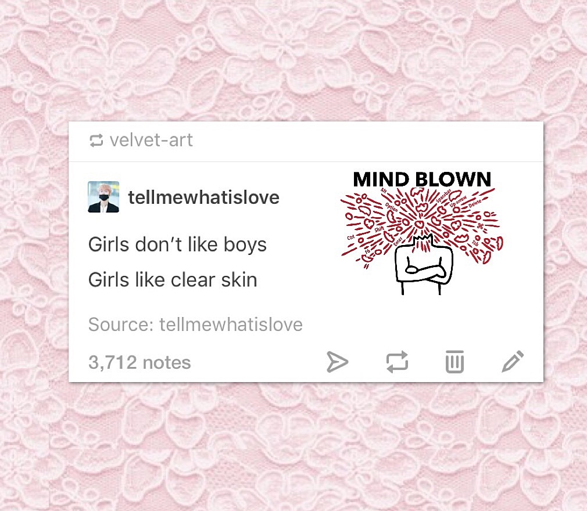The height and width of the screenshot is (511, 587).
Task: Open the velvet-art blog link
Action: (x=151, y=141)
